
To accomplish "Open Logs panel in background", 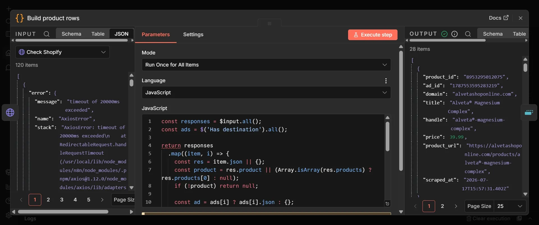I will 30,219.
